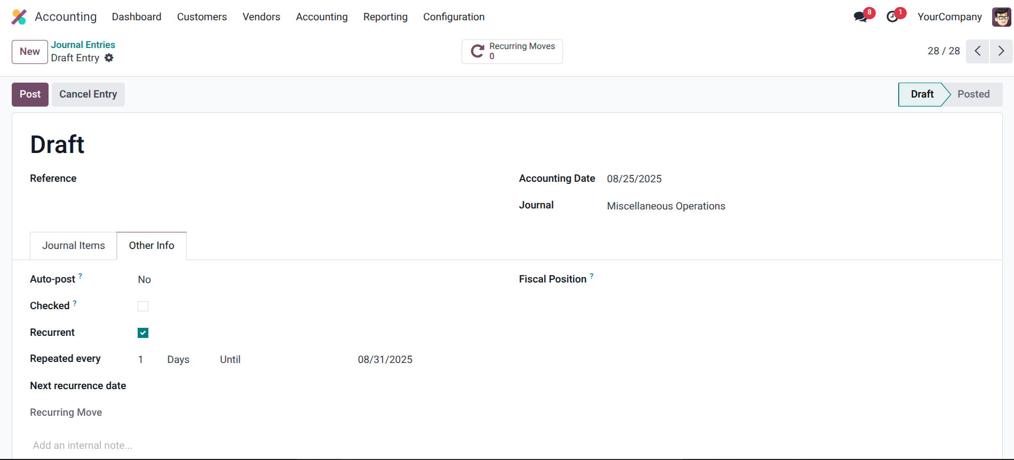The width and height of the screenshot is (1014, 460).
Task: Open the Reporting menu
Action: tap(385, 17)
